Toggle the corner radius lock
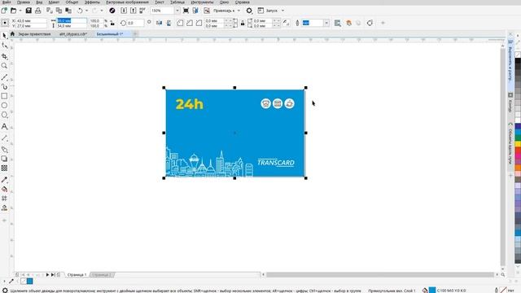Viewport: 521px width, 293px height. click(x=243, y=23)
